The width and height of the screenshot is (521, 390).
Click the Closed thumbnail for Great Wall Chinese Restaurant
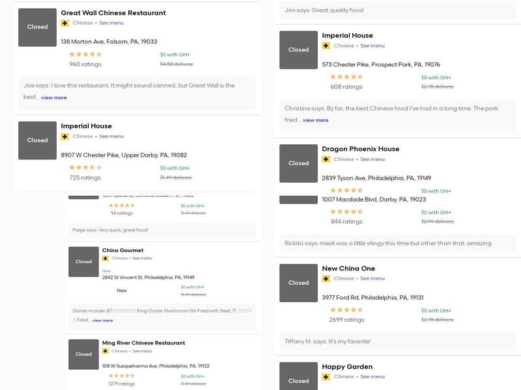click(37, 27)
